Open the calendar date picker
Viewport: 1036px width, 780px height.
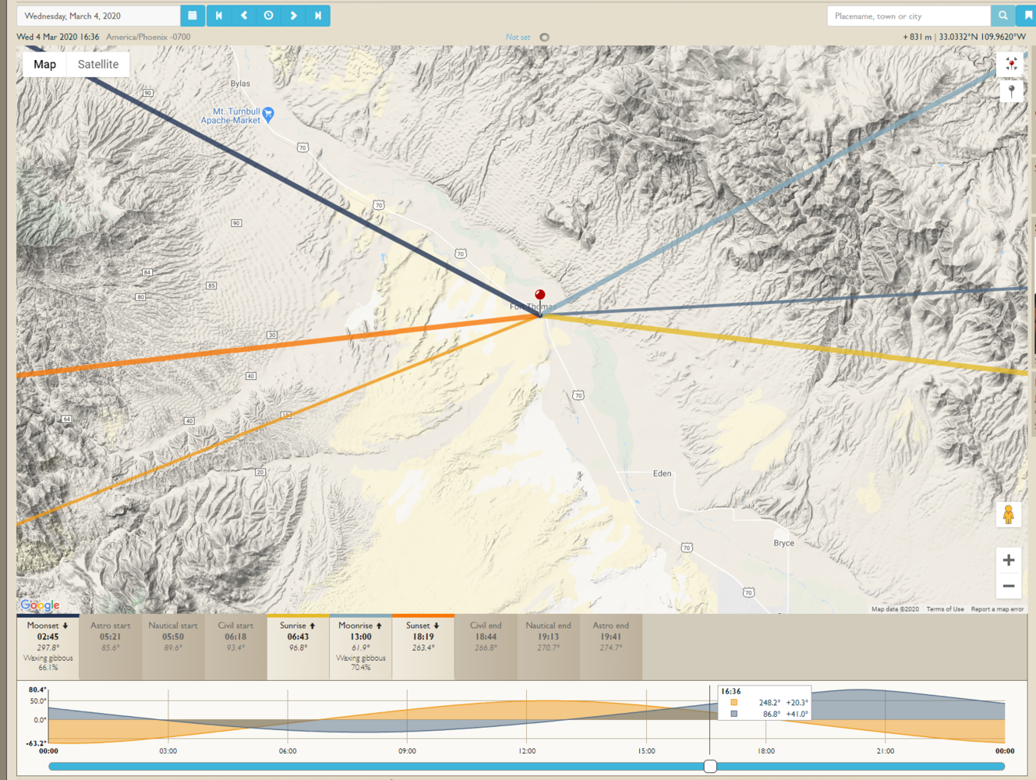[x=193, y=16]
